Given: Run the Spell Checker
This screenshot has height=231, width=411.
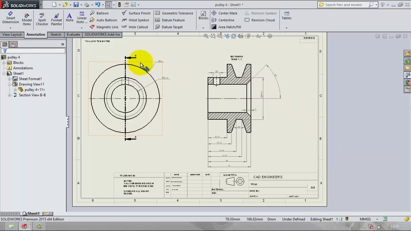Looking at the screenshot, I should click(x=42, y=20).
